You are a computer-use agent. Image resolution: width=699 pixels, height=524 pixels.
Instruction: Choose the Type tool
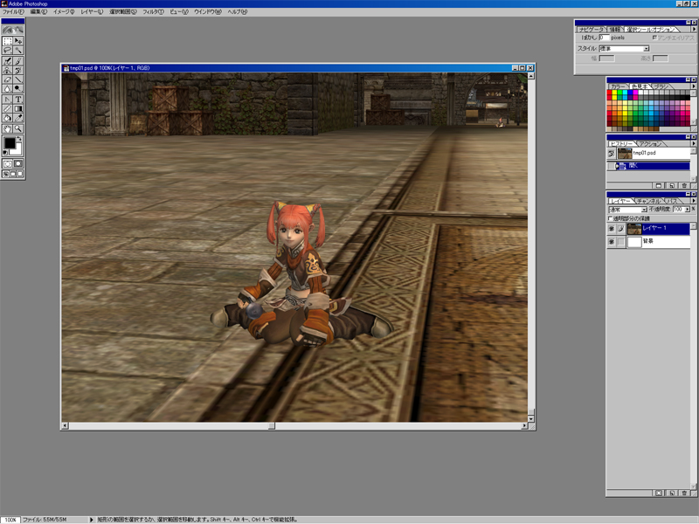click(x=18, y=100)
